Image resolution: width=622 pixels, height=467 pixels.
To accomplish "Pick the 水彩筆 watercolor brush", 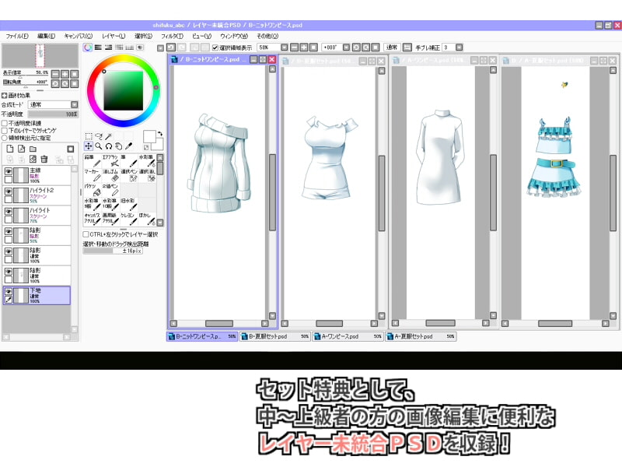I will (x=147, y=161).
